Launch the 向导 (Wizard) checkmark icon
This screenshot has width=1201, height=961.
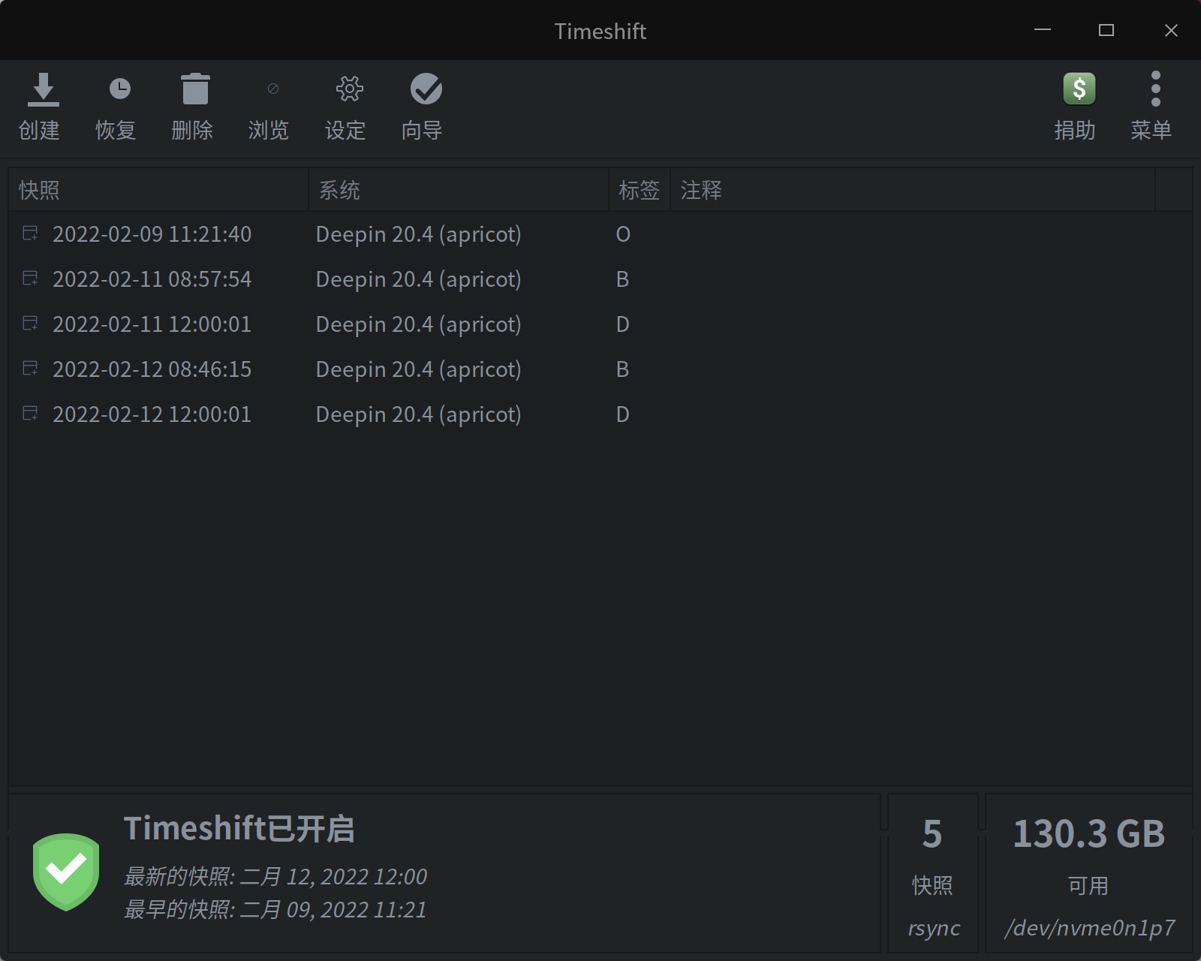426,89
